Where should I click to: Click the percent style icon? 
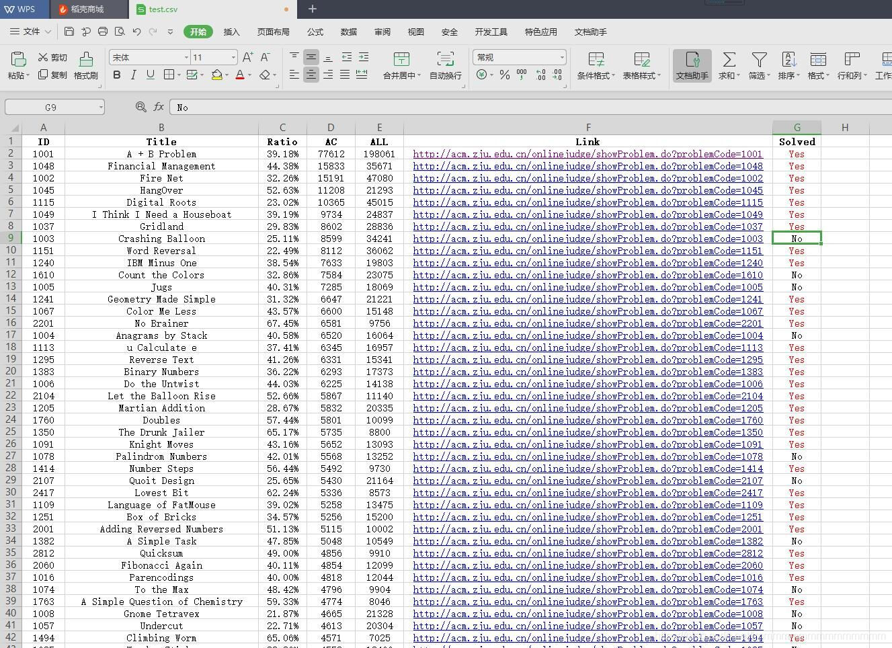pyautogui.click(x=504, y=75)
